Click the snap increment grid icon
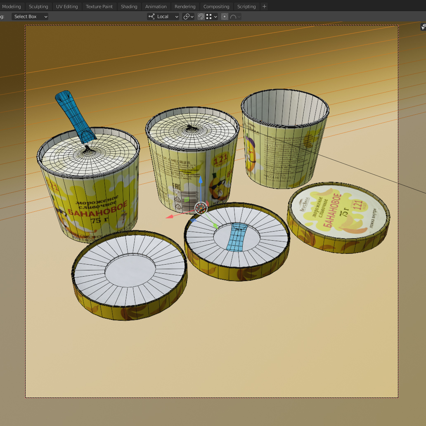Viewport: 426px width, 426px height. coord(209,17)
